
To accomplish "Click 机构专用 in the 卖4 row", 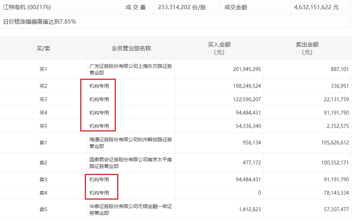I will [99, 193].
